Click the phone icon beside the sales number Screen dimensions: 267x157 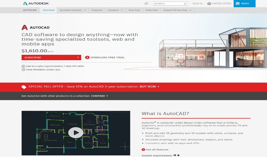[x=23, y=66]
